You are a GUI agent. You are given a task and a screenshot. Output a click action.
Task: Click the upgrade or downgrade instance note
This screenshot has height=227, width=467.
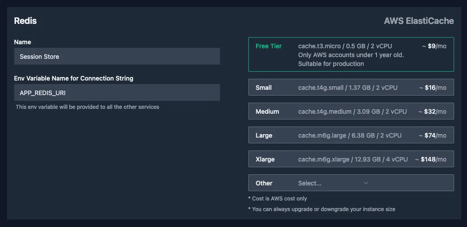click(x=322, y=209)
